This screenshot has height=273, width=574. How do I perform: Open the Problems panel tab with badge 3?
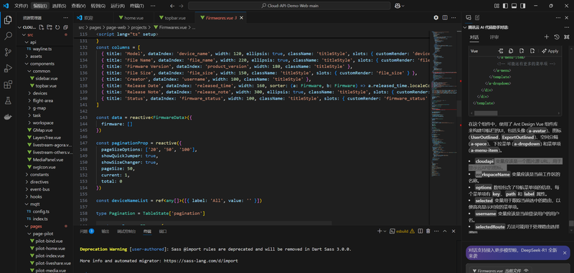pos(87,231)
